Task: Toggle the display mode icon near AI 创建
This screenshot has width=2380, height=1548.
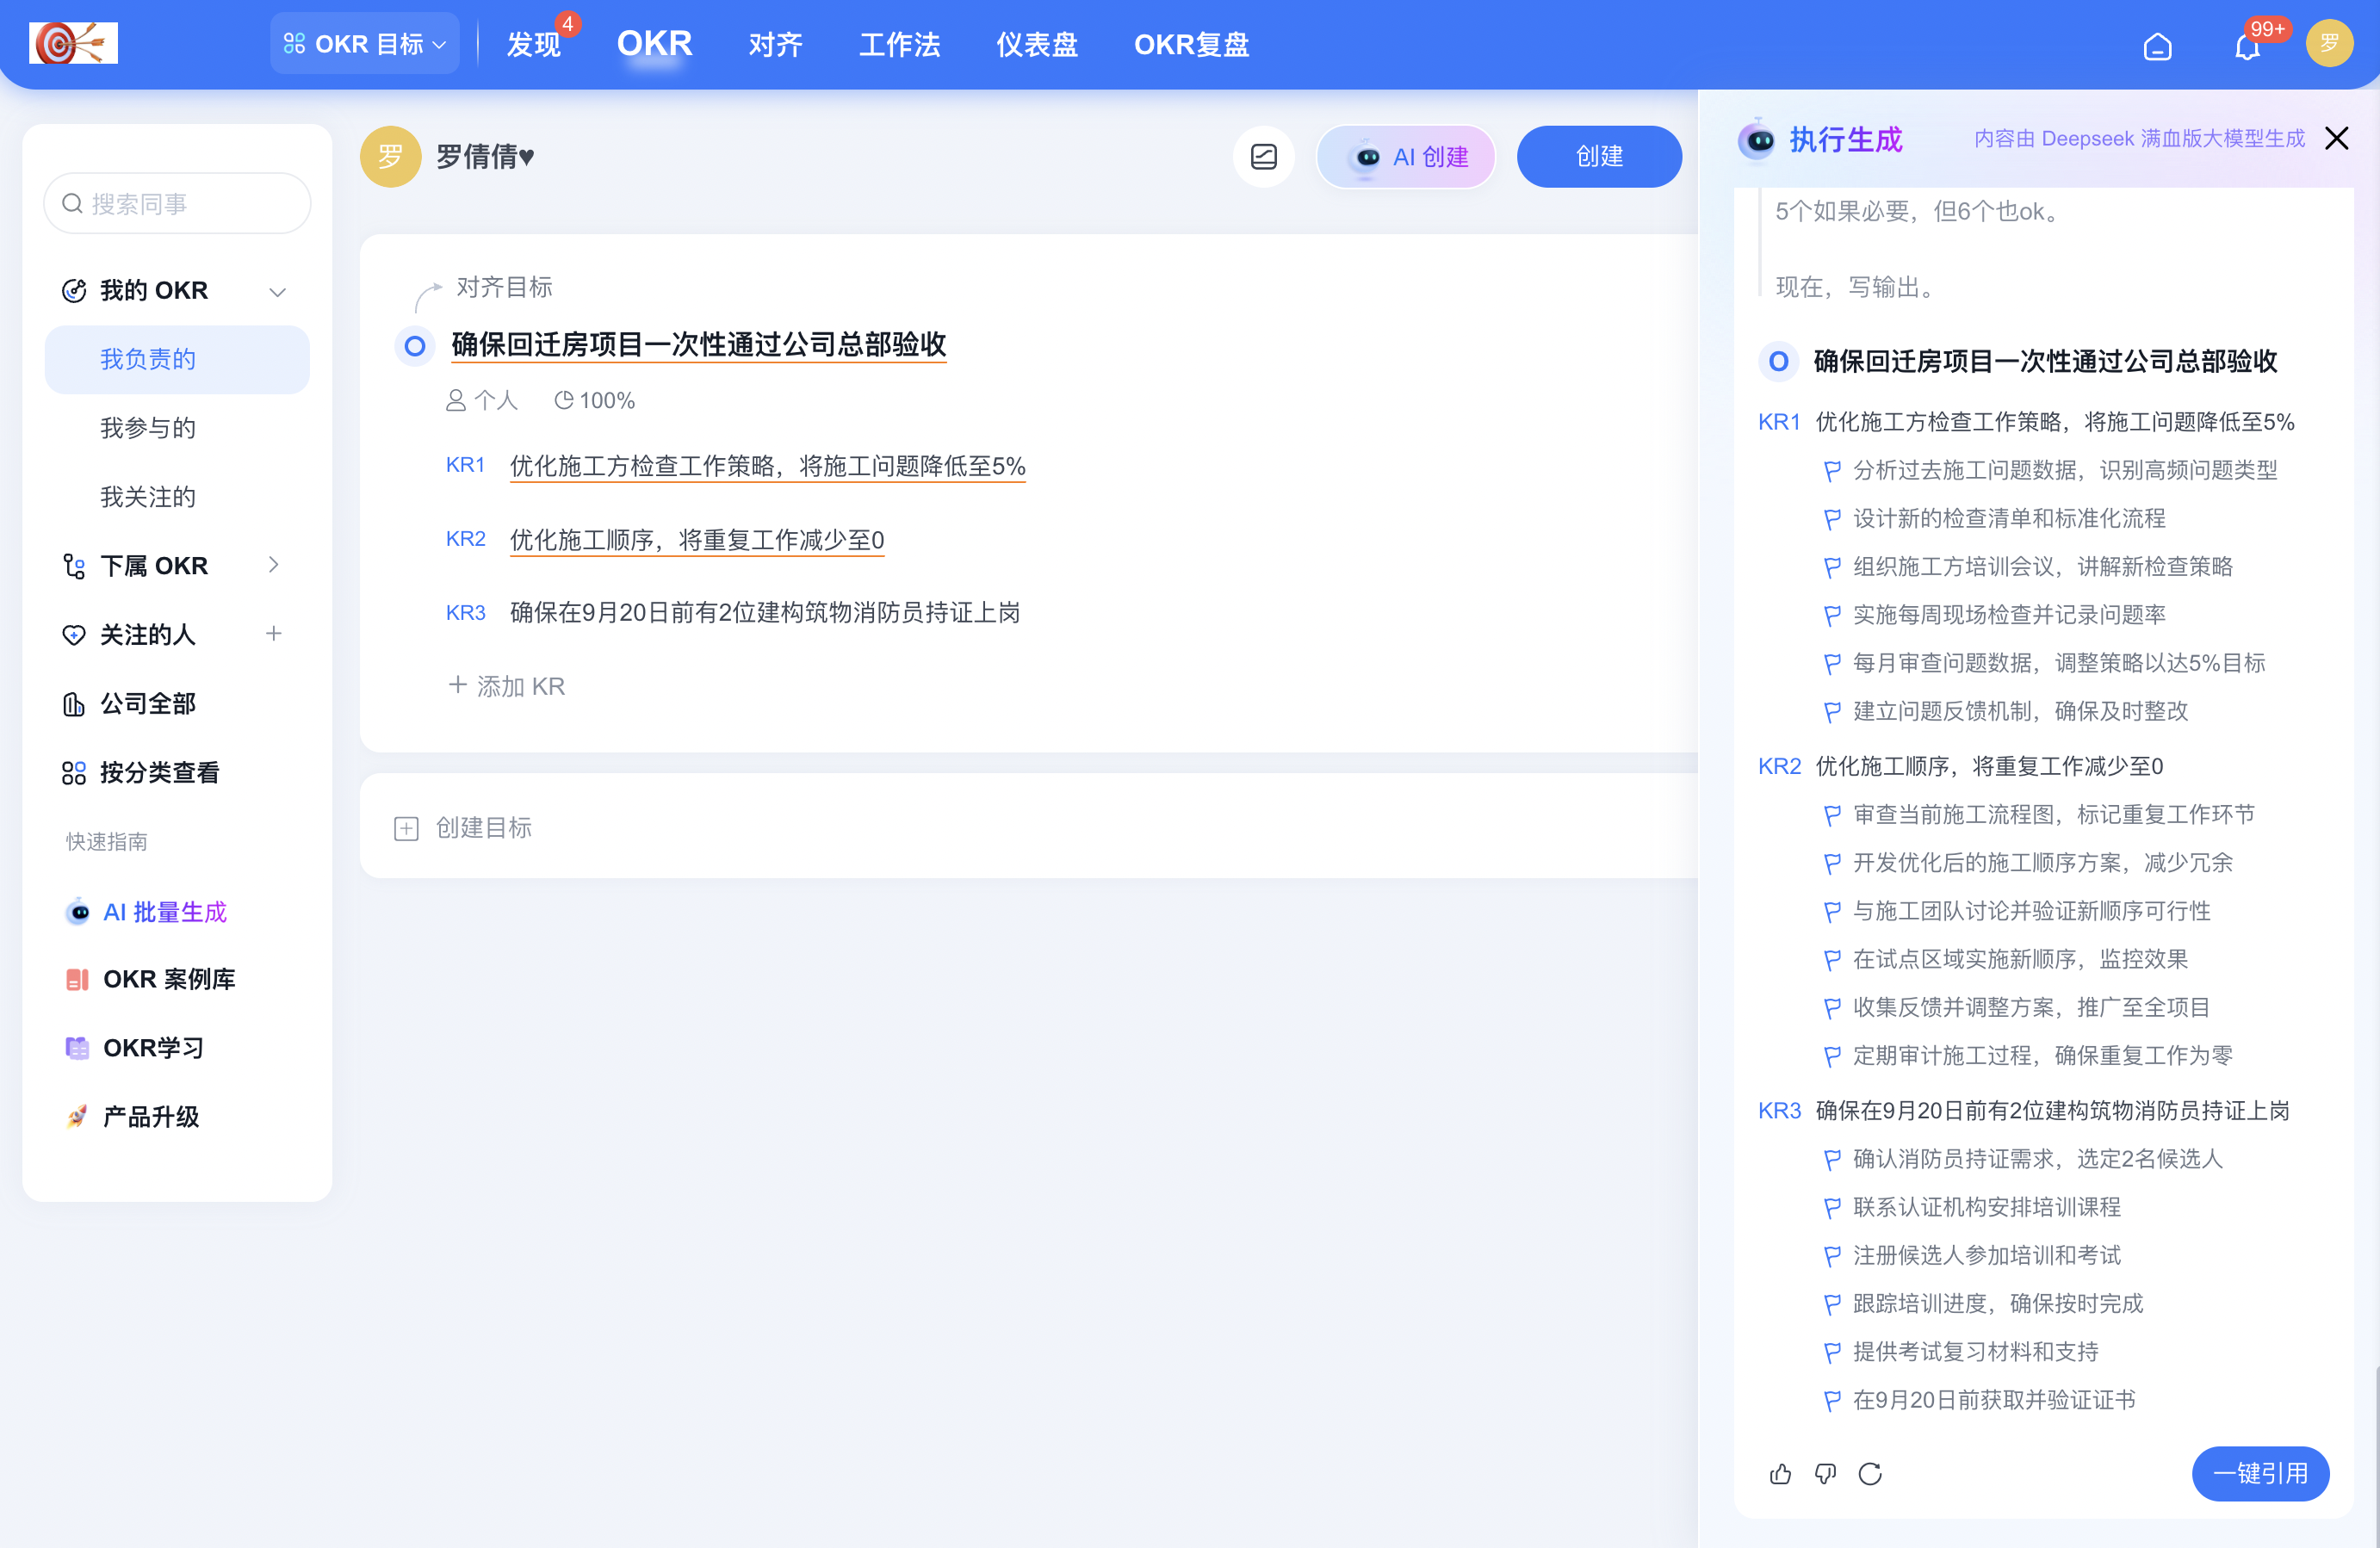Action: click(x=1264, y=156)
